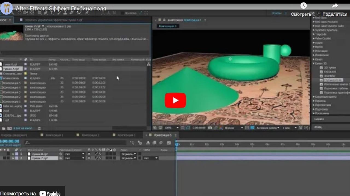Open parent dropdown for layer туман 8.rpf
Viewport: 350px width, 196px height.
pyautogui.click(x=75, y=154)
